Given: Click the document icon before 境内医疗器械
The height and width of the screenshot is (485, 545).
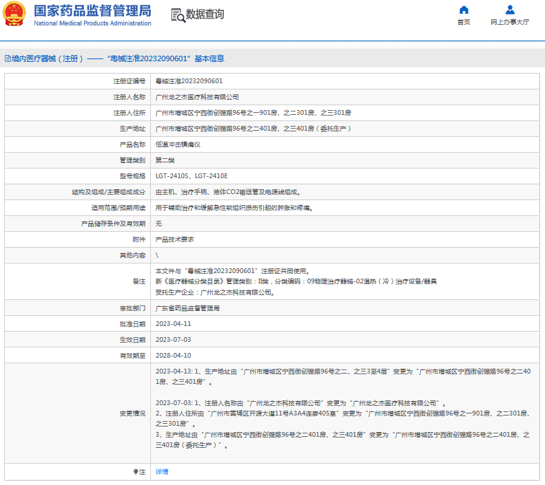Looking at the screenshot, I should 8,58.
